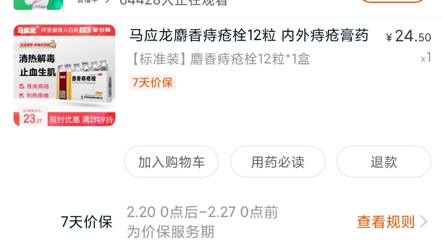This screenshot has width=443, height=249.
Task: Click 加入购物车 button
Action: click(171, 162)
